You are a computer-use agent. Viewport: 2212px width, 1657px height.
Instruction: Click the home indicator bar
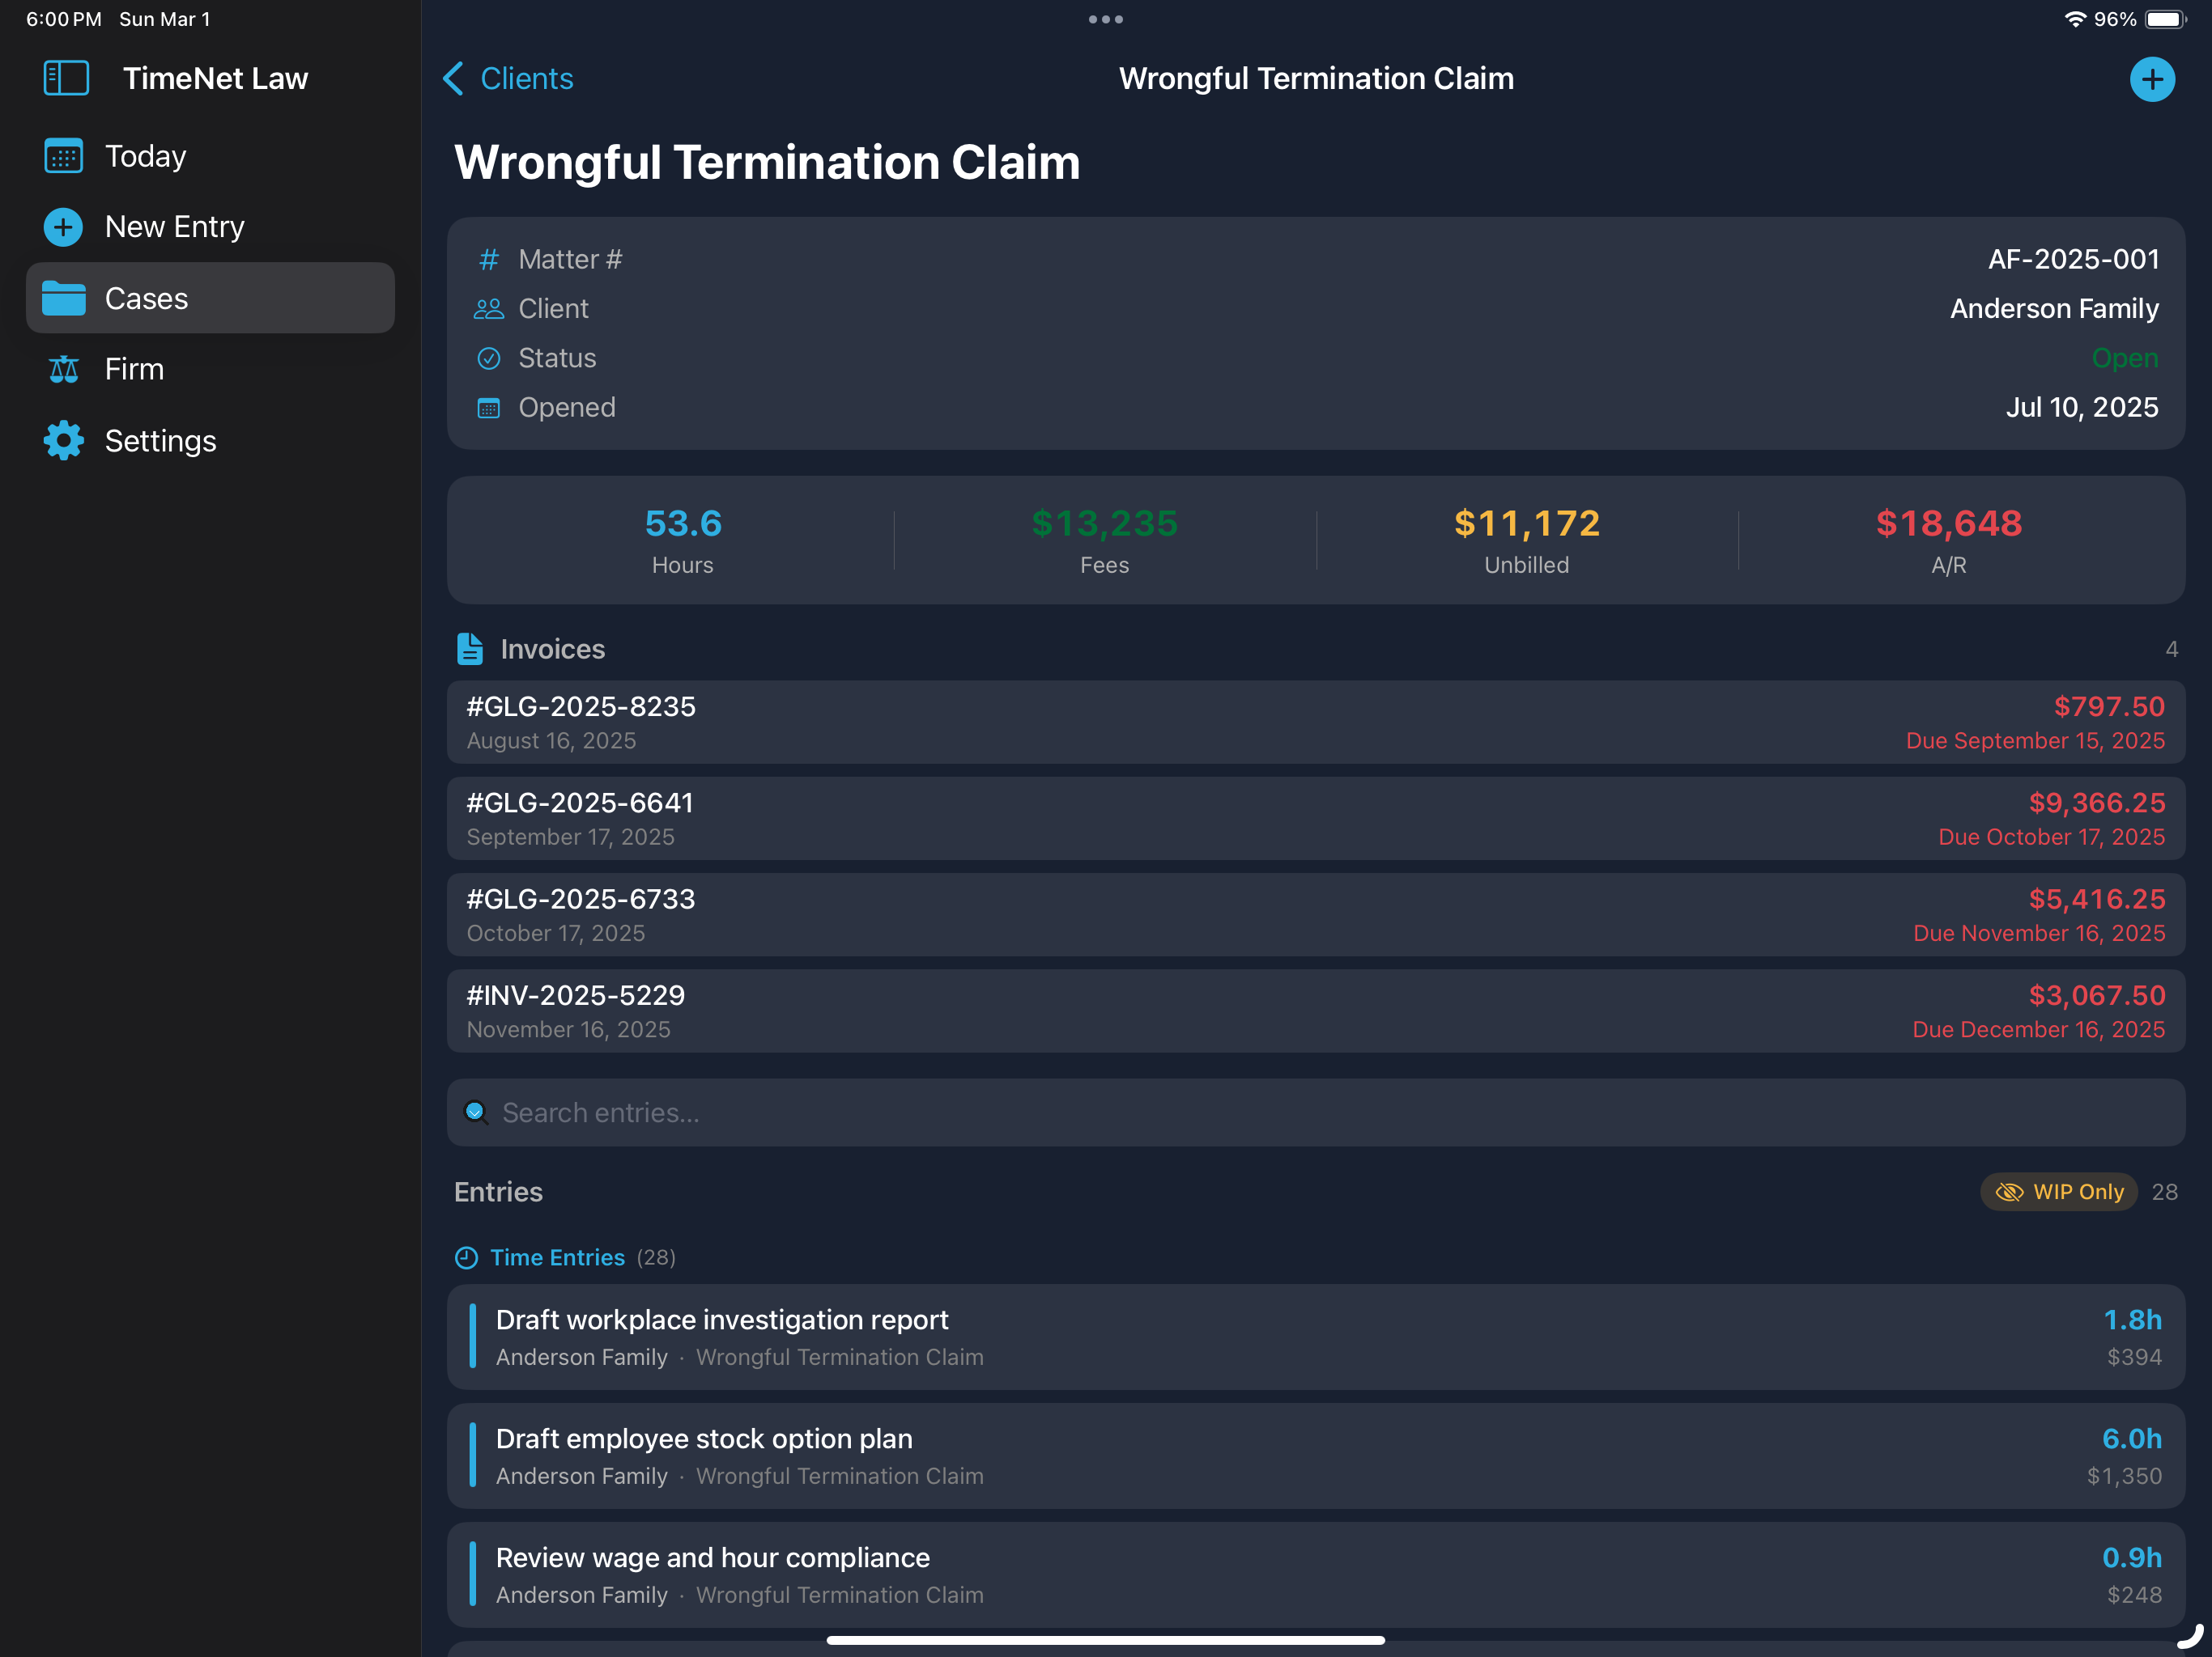[x=1106, y=1640]
